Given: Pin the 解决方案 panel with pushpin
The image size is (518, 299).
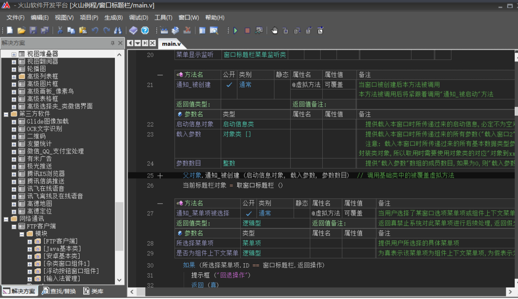Looking at the screenshot, I should 112,43.
